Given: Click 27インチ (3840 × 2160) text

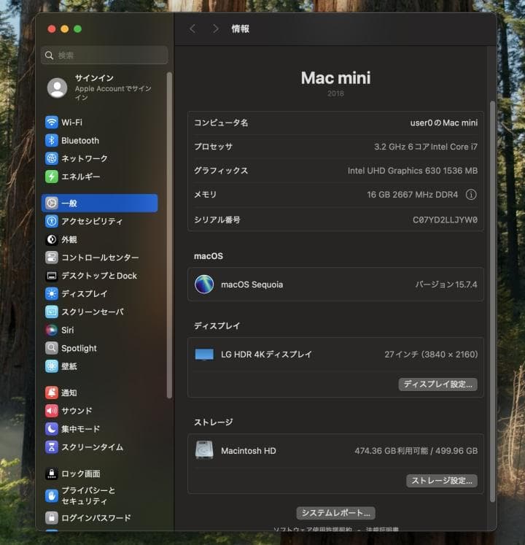Looking at the screenshot, I should coord(431,355).
